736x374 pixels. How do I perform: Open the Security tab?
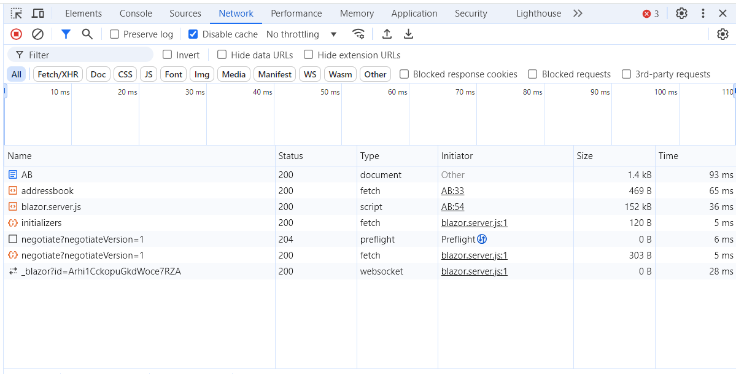471,14
